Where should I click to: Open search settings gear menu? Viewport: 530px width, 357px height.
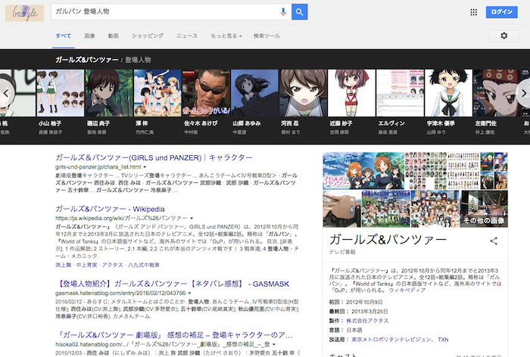(x=504, y=36)
